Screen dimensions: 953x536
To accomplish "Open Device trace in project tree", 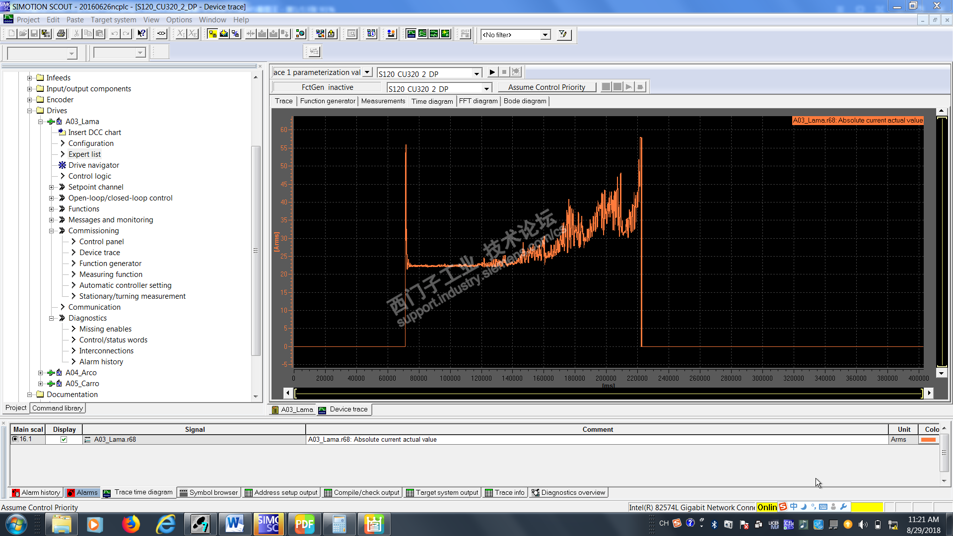I will (99, 253).
